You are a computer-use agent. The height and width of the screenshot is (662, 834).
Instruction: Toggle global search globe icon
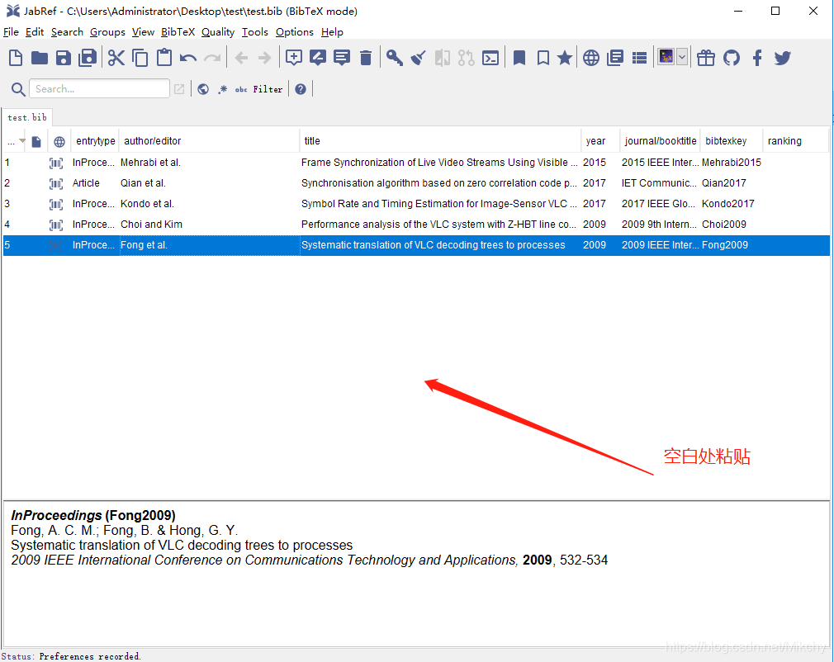pyautogui.click(x=202, y=89)
